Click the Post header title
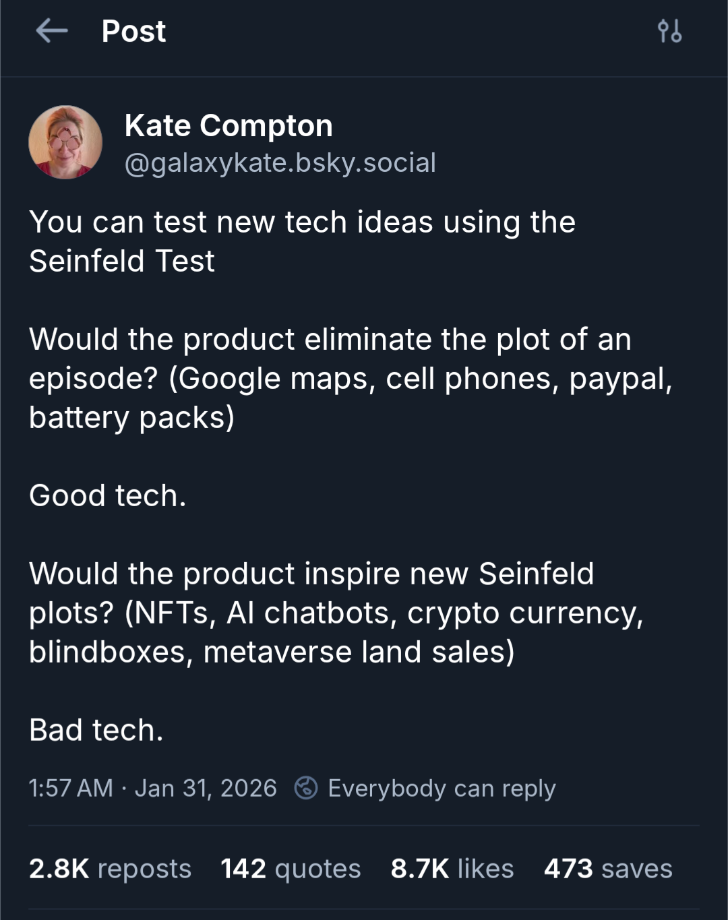This screenshot has height=920, width=728. coord(133,31)
